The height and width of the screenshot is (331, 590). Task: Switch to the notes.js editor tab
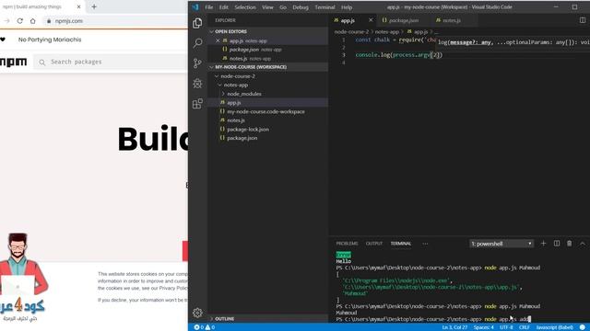(451, 20)
